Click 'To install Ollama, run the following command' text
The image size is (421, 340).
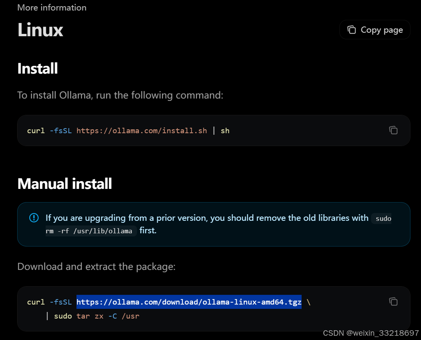pyautogui.click(x=120, y=95)
